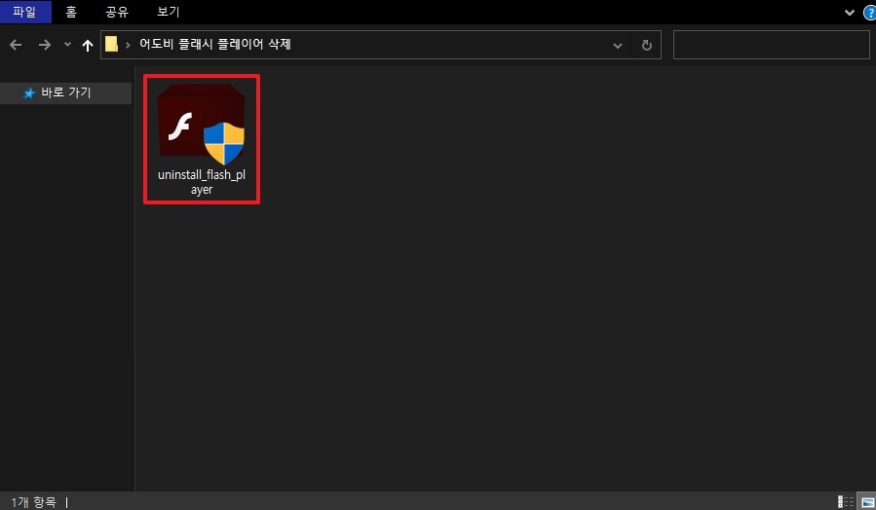The image size is (876, 510).
Task: Open the 보기 ribbon tab
Action: pos(169,12)
